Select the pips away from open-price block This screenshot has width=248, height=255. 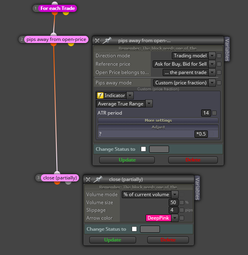click(56, 39)
